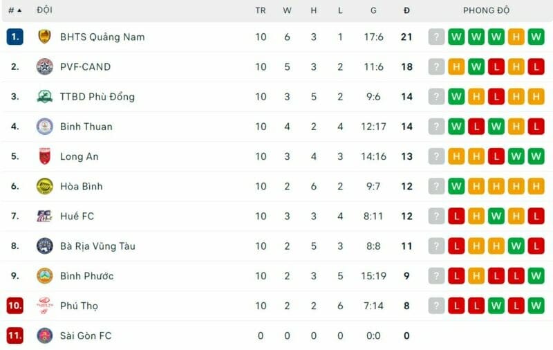Click the Hòa Bình yellow team logo

click(x=44, y=186)
